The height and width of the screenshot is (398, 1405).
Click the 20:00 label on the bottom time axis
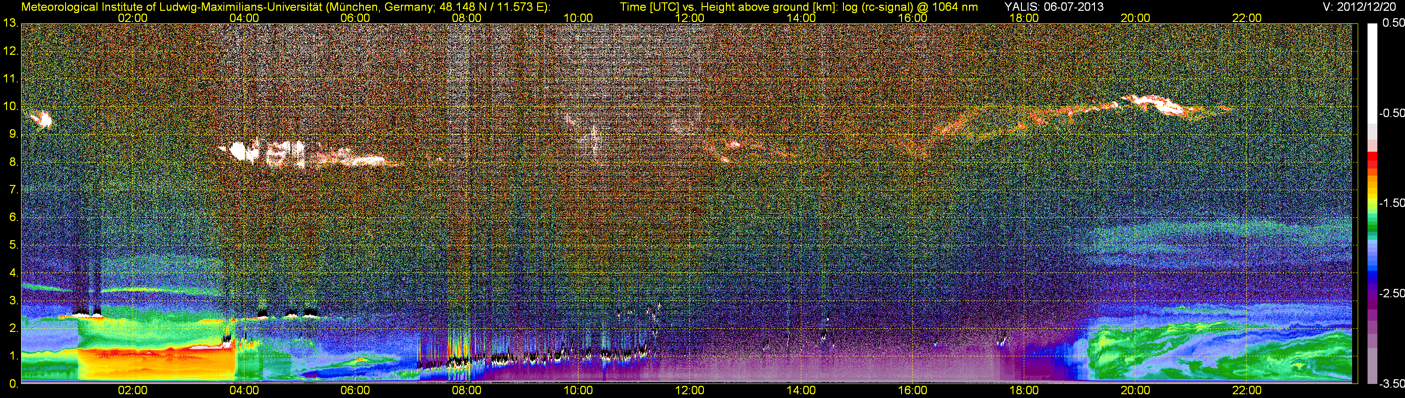tap(1136, 391)
